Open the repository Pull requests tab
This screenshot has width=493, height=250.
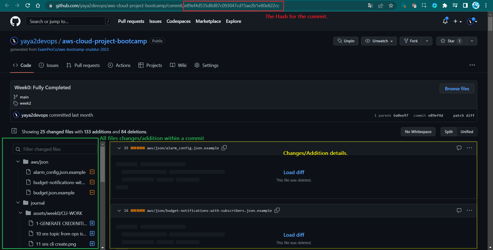point(83,65)
